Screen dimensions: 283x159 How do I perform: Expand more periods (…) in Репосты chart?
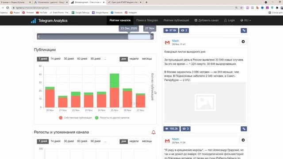point(105,141)
